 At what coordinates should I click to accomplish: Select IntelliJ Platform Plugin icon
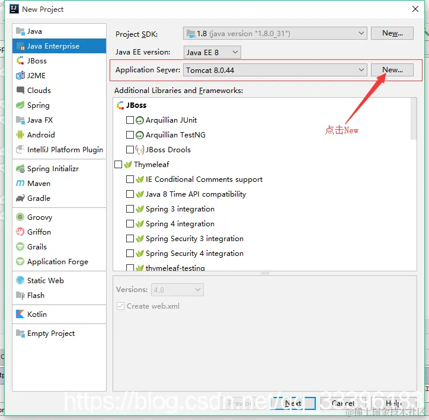click(x=20, y=149)
